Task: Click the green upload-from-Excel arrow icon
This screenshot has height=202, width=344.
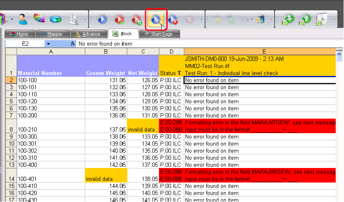Action: click(x=305, y=19)
